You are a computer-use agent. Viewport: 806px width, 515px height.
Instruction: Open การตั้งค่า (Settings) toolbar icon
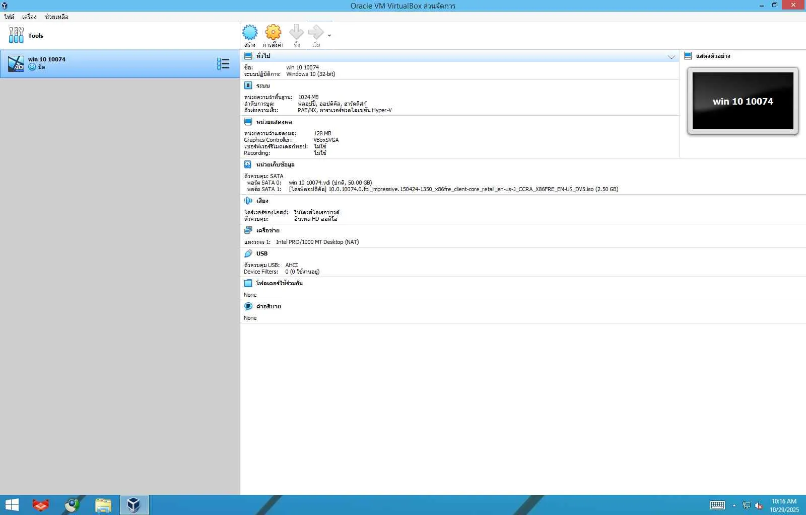tap(273, 32)
